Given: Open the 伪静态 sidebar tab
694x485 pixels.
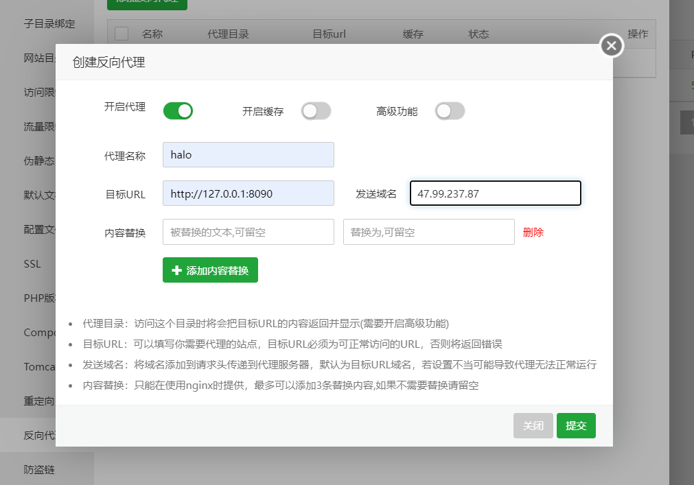Looking at the screenshot, I should [x=39, y=161].
